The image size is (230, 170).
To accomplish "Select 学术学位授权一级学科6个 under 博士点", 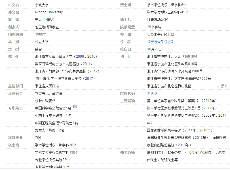I will 167,5.
